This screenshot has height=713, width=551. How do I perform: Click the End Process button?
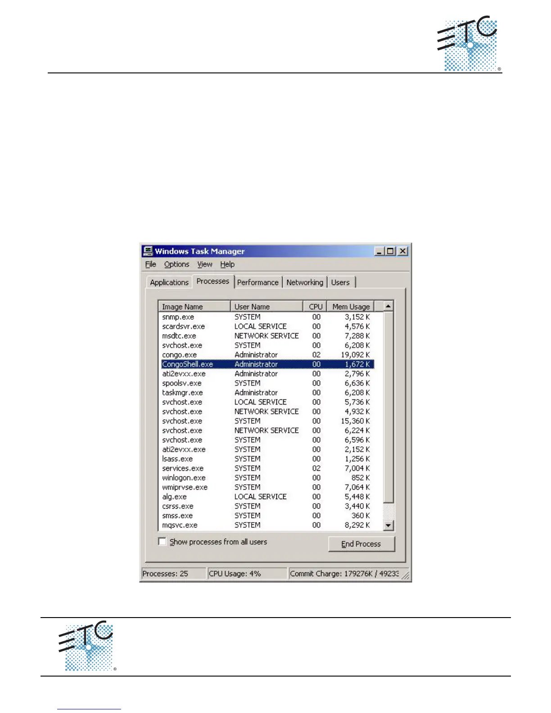[x=361, y=544]
